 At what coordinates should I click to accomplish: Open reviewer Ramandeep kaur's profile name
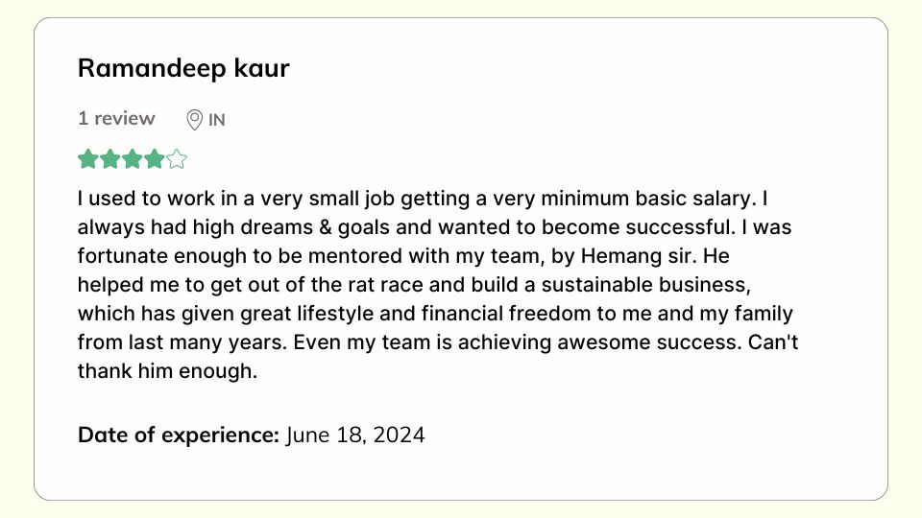pyautogui.click(x=183, y=69)
